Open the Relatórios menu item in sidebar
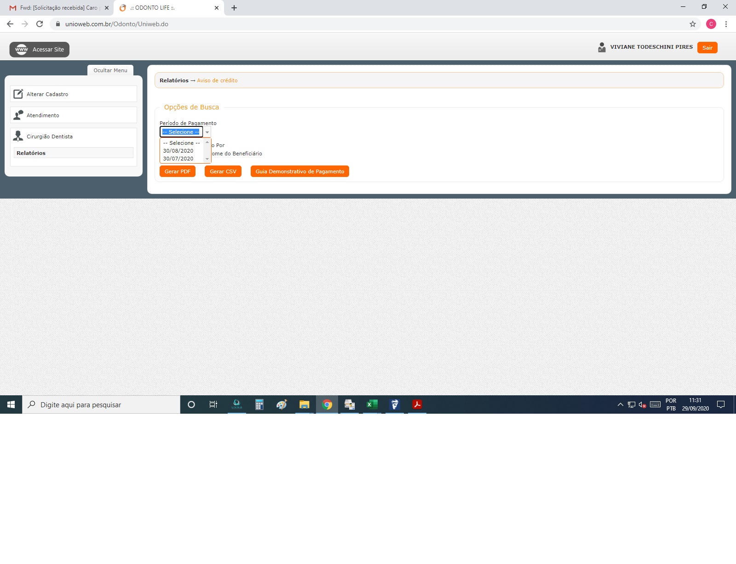 [x=31, y=153]
